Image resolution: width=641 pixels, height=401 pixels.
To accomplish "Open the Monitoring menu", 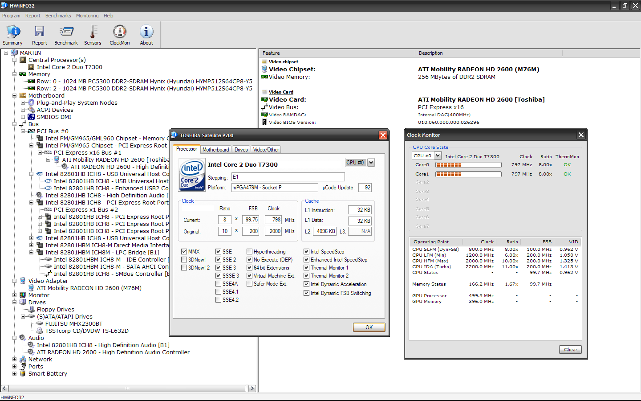I will pos(87,16).
